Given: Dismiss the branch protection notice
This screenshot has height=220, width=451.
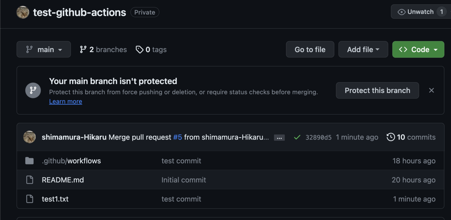Looking at the screenshot, I should 431,90.
